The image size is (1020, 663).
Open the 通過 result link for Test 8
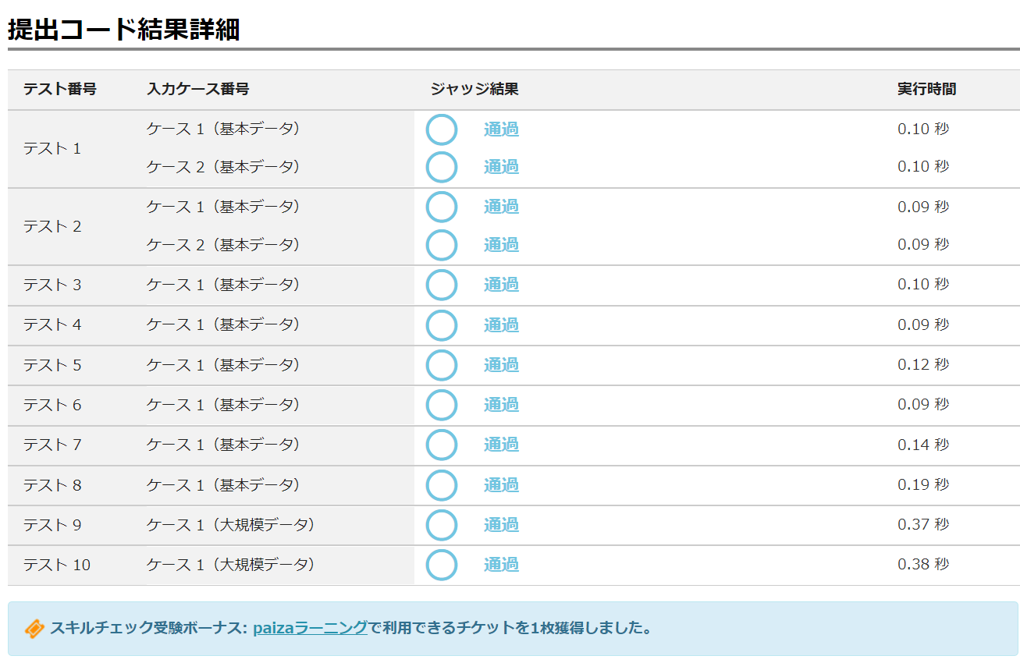[x=501, y=485]
